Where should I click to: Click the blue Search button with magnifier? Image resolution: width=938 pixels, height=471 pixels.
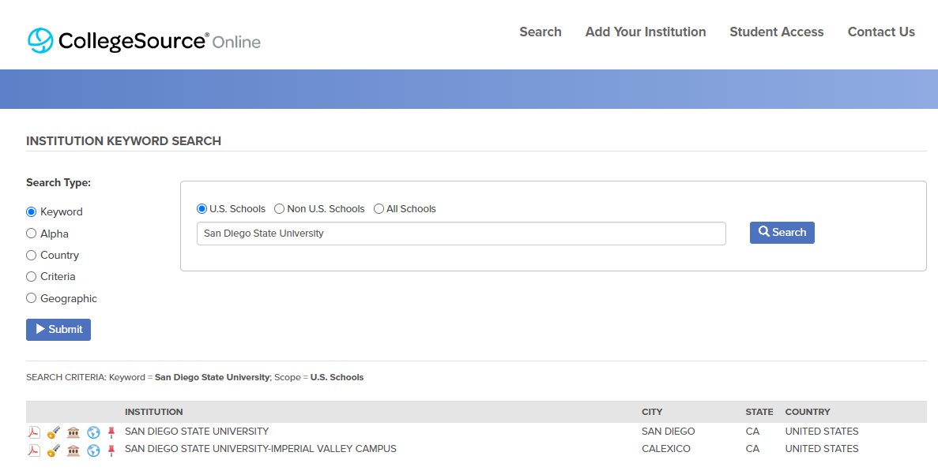[x=782, y=232]
